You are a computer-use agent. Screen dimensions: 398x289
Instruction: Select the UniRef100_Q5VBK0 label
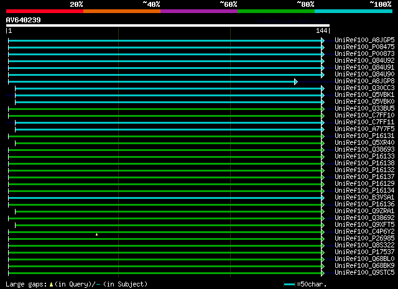click(364, 102)
